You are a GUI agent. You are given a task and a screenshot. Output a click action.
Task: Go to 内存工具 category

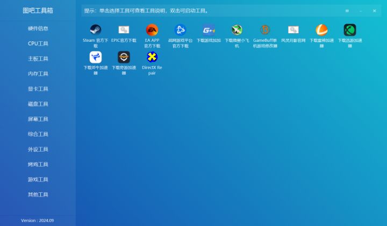38,73
